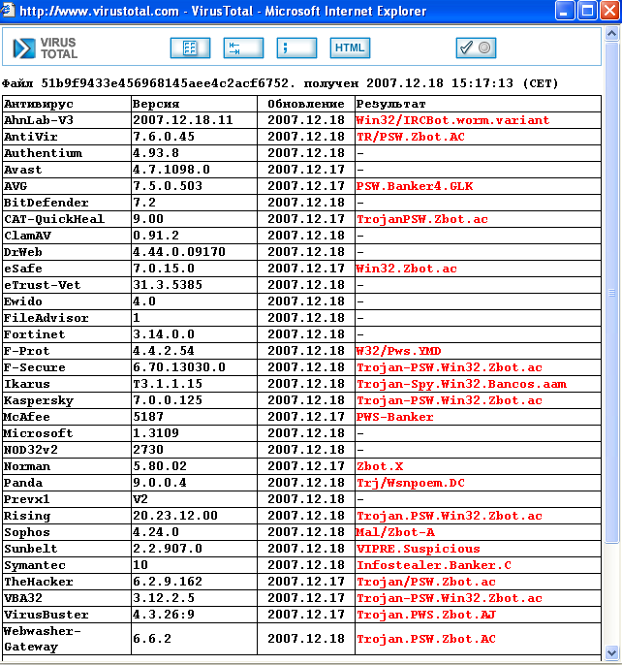
Task: Click the file hash 51b9f9433e456968145aee4c2acf6752
Action: (x=165, y=83)
